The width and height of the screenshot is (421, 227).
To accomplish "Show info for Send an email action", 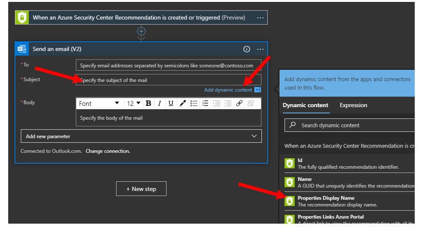I will (x=246, y=49).
